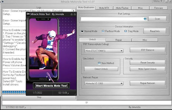Open the Firmware tab
The height and width of the screenshot is (110, 172).
click(159, 8)
